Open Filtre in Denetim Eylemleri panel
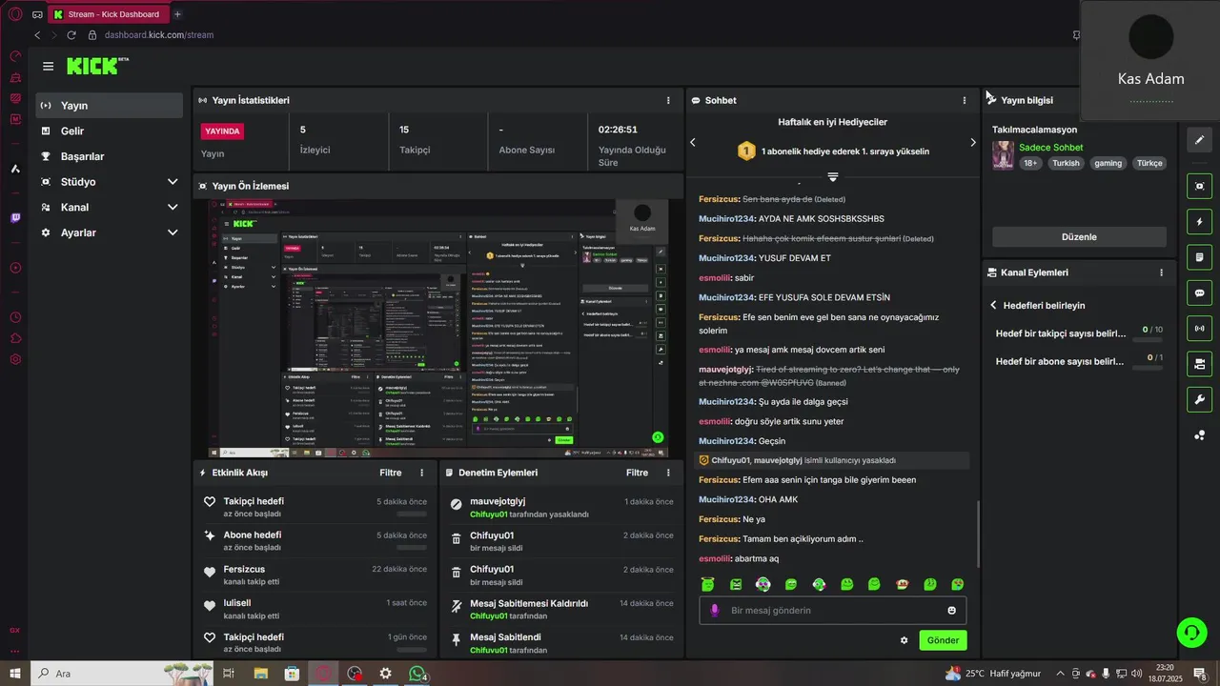Image resolution: width=1220 pixels, height=686 pixels. (637, 473)
